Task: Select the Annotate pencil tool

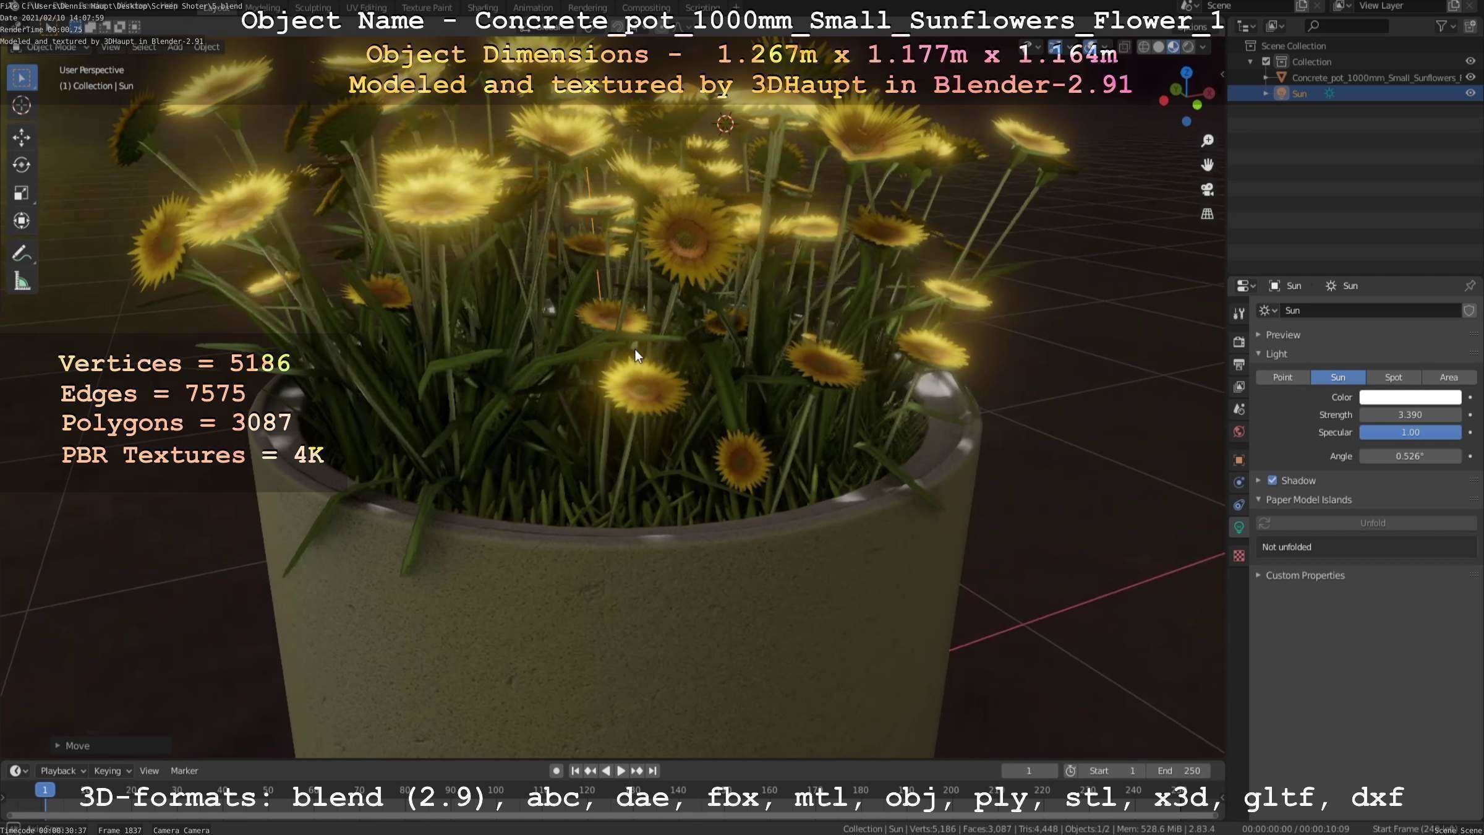Action: coord(22,254)
